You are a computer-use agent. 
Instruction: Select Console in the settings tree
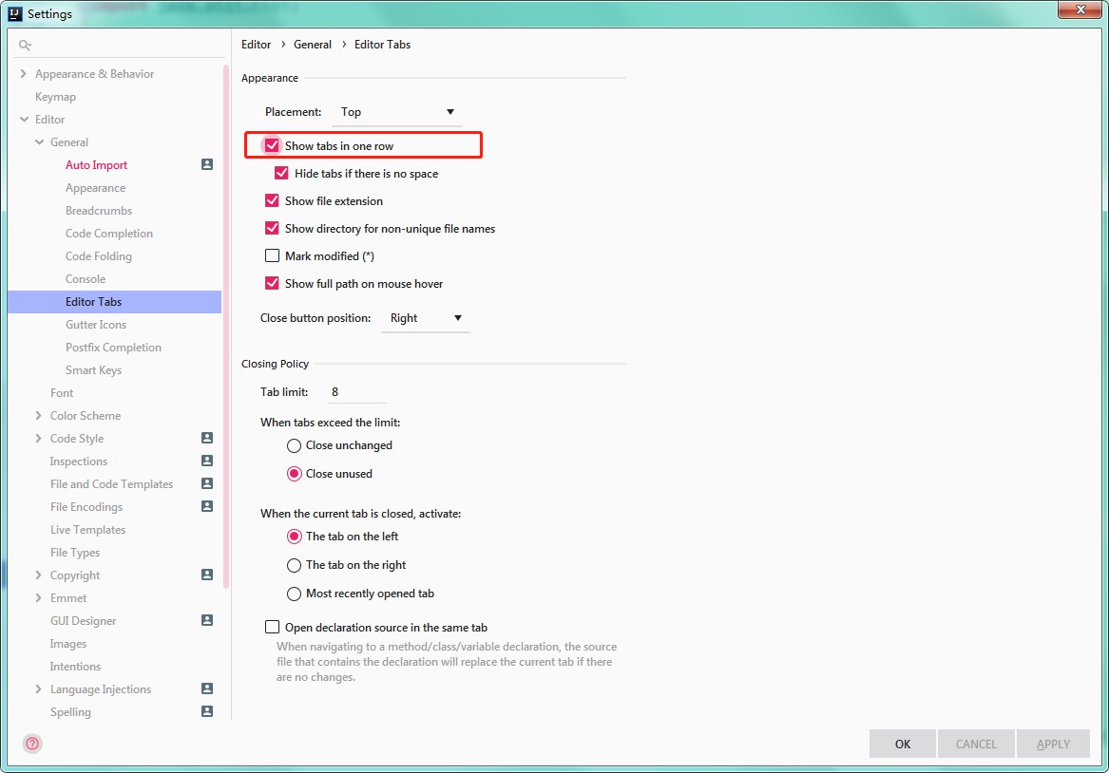click(86, 279)
